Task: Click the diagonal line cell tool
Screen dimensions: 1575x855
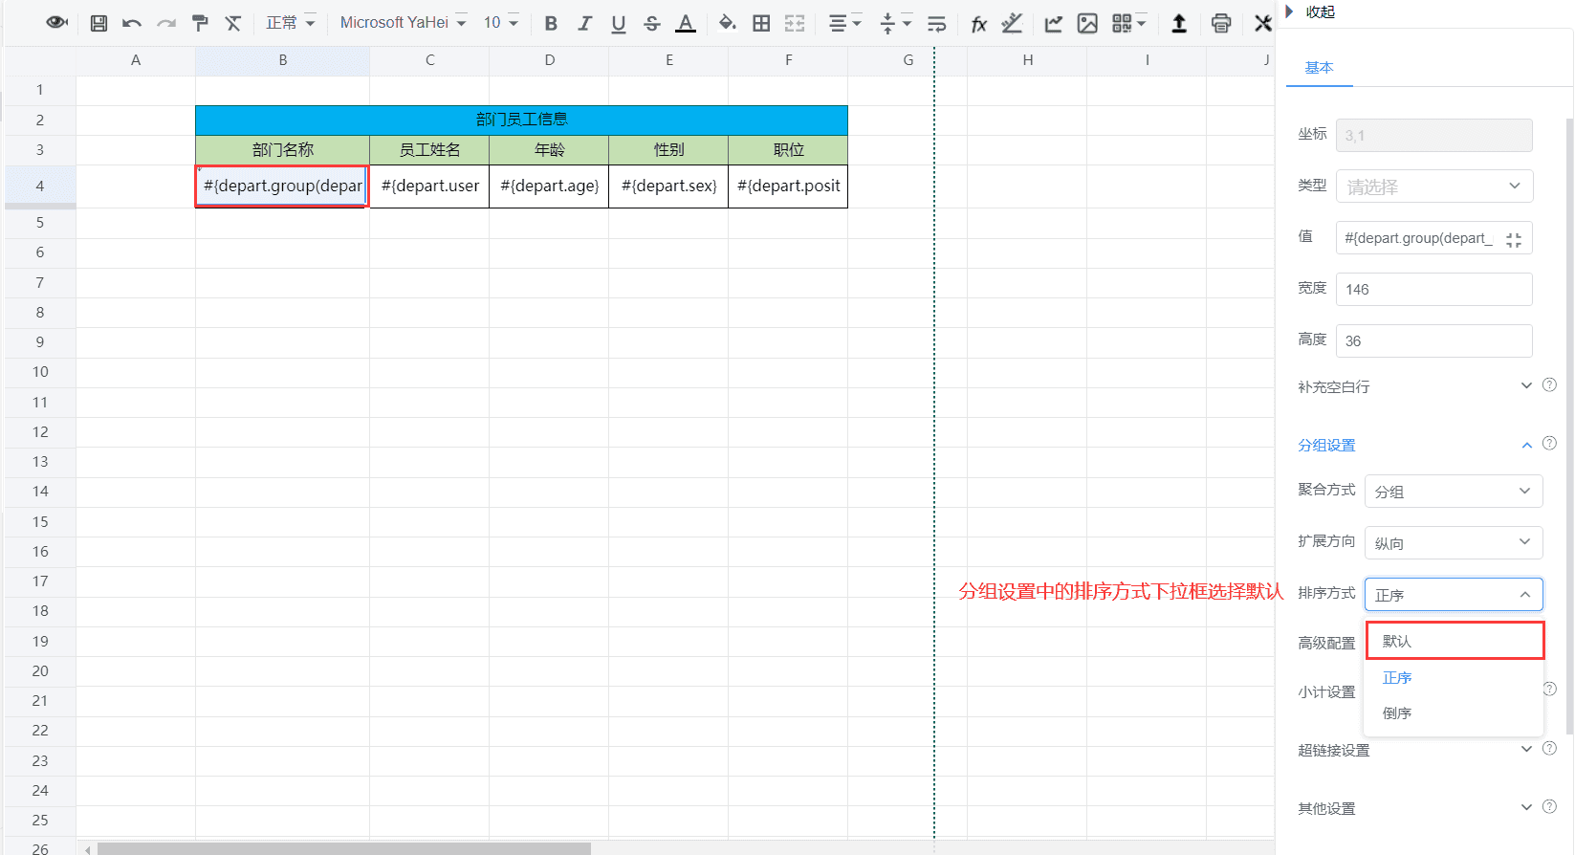Action: pos(1012,23)
